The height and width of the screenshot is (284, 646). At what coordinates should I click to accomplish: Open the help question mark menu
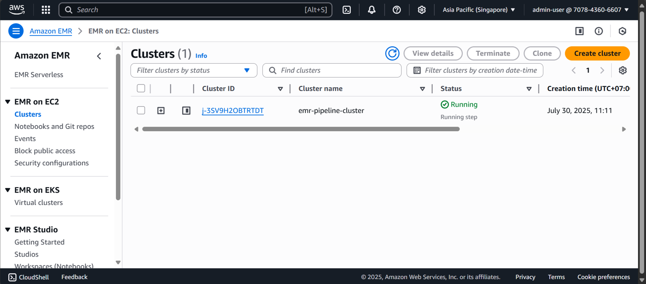click(x=397, y=10)
